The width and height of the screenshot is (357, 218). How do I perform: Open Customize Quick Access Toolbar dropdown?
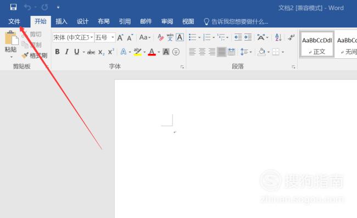(58, 8)
